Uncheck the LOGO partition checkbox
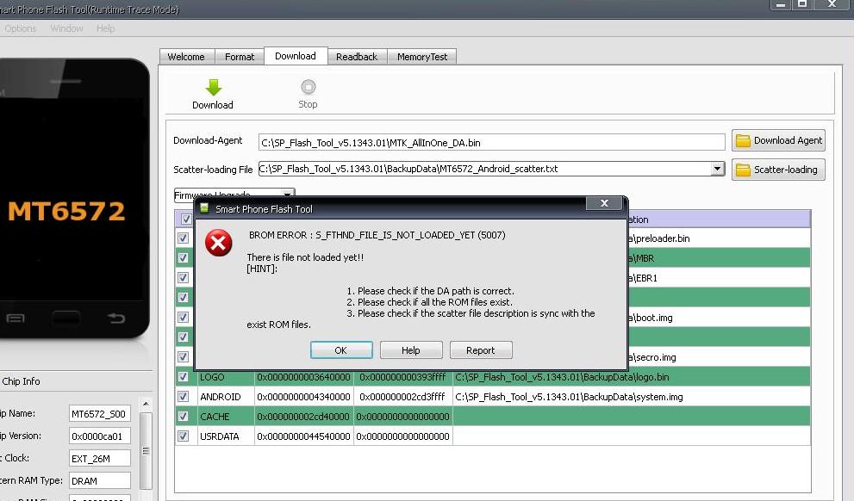The height and width of the screenshot is (501, 854). click(183, 377)
